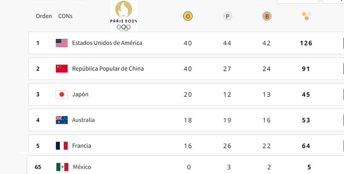Click the CONs column header
344x174 pixels.
(65, 16)
